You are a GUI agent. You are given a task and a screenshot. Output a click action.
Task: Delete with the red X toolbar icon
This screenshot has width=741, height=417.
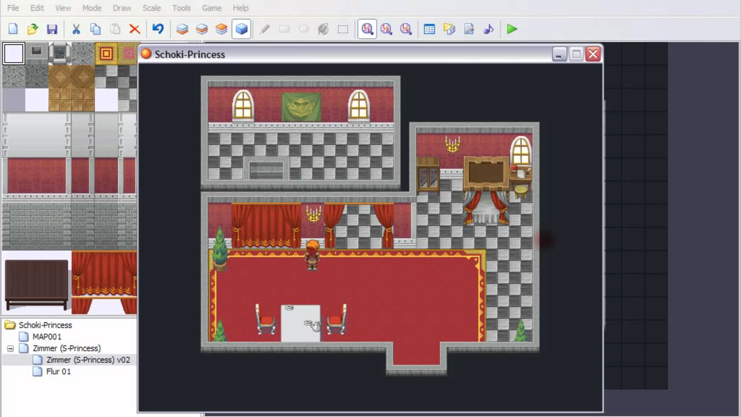click(x=135, y=29)
